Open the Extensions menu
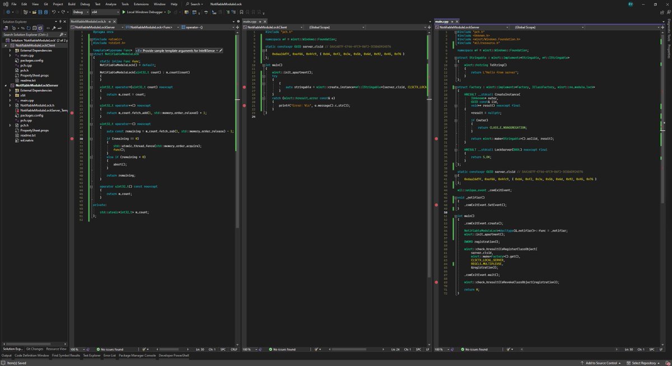This screenshot has width=672, height=366. [141, 4]
